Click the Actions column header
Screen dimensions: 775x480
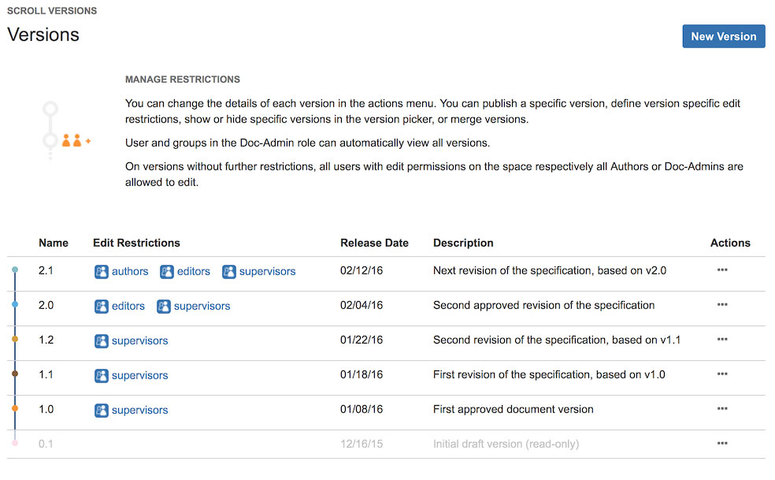[x=730, y=243]
